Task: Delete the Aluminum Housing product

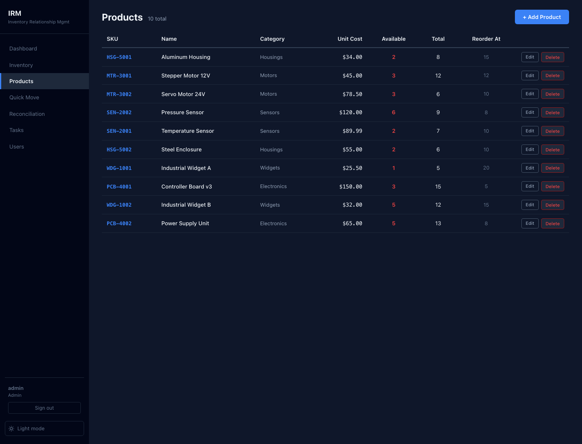Action: click(552, 57)
